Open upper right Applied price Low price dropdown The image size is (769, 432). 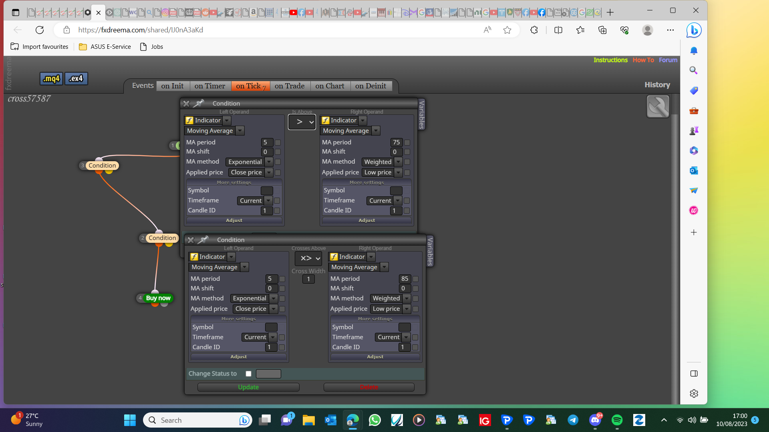[x=398, y=172]
